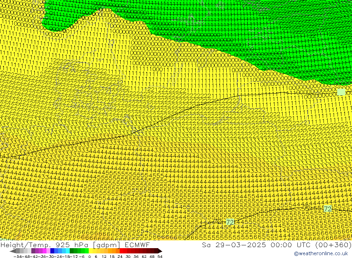Screen dimensions: 352x258
Task: Click the 72 contour label near right edge
Action: 328,209
